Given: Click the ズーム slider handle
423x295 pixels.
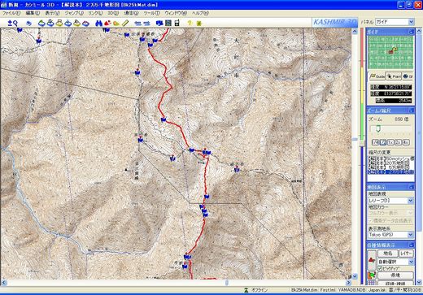Looking at the screenshot, I should (x=378, y=129).
